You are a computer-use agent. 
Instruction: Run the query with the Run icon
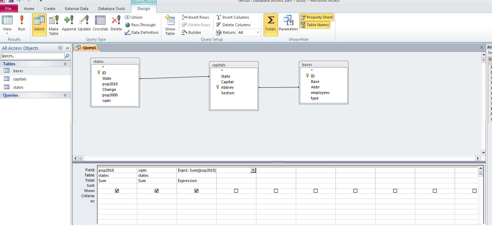coord(21,23)
